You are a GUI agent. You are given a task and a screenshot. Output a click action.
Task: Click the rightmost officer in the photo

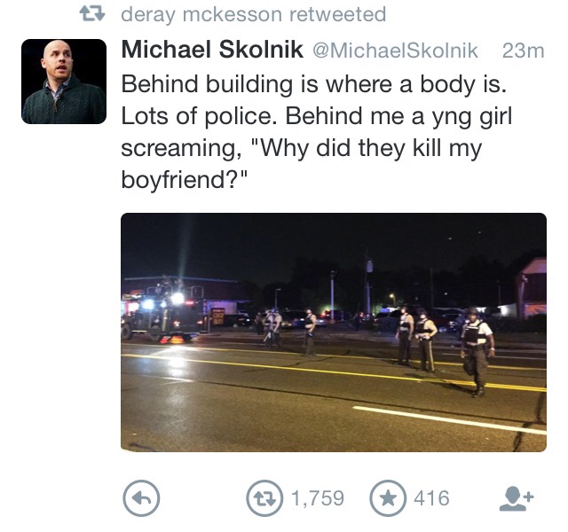click(477, 352)
